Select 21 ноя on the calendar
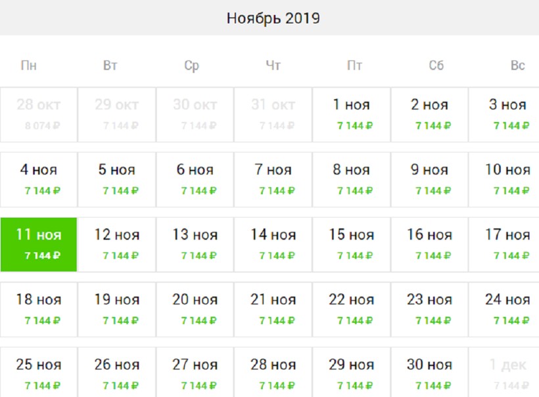The width and height of the screenshot is (539, 397). point(273,309)
